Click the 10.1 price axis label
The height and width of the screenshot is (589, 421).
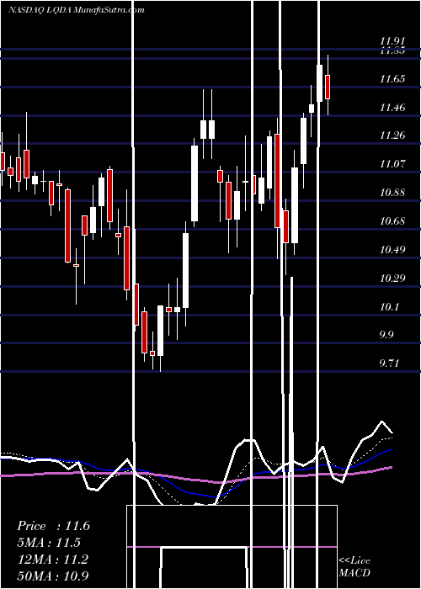coord(389,306)
